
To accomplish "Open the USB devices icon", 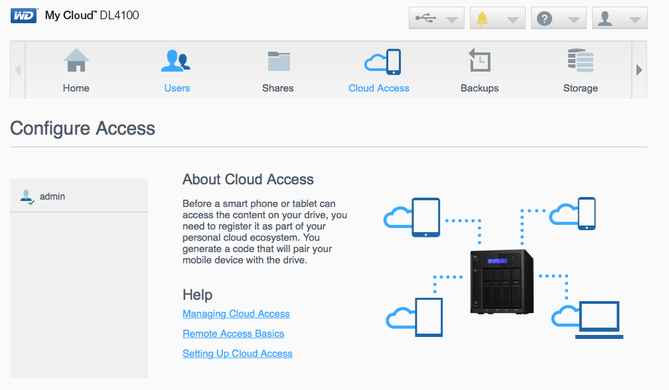I will [426, 18].
